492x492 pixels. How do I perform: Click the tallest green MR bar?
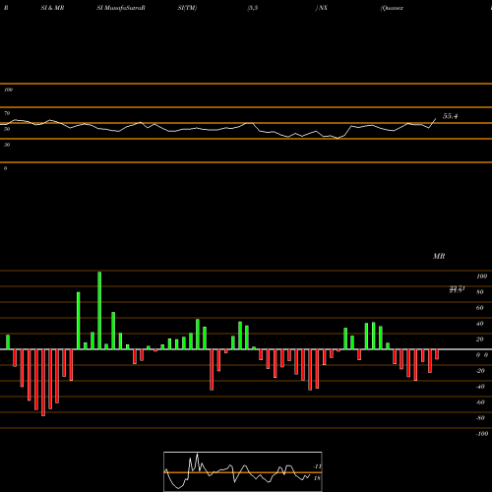tap(99, 310)
